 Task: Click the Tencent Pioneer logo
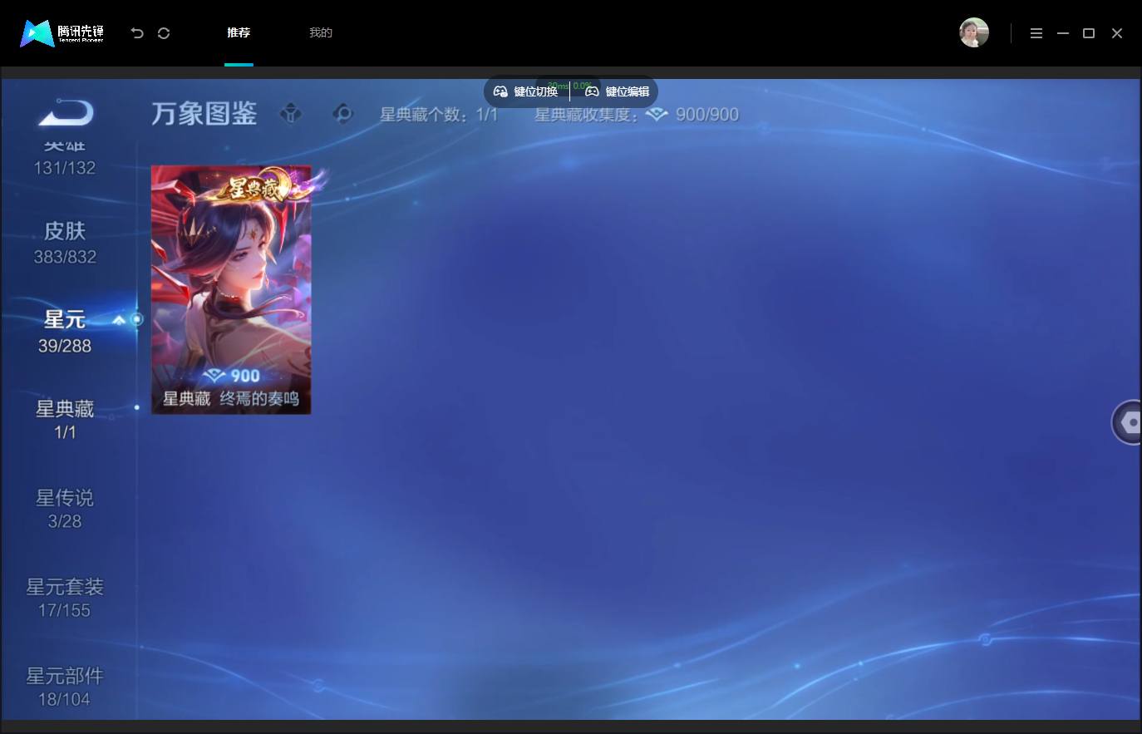[62, 33]
